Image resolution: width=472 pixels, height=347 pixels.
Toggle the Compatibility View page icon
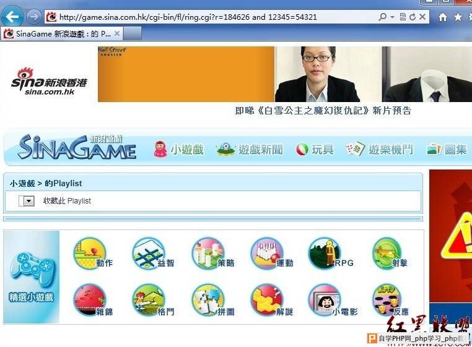pyautogui.click(x=403, y=17)
